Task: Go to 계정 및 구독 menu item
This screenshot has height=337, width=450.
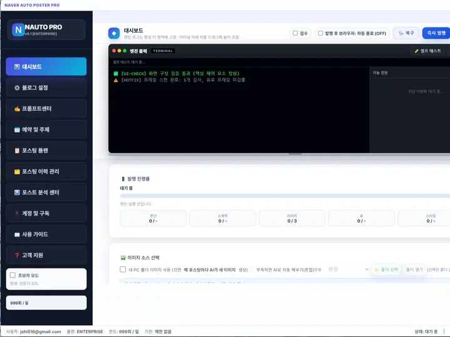Action: click(x=46, y=214)
